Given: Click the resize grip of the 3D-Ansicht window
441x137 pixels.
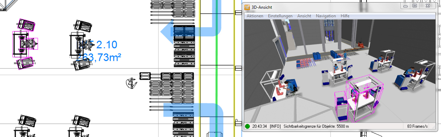Looking at the screenshot, I should point(434,127).
